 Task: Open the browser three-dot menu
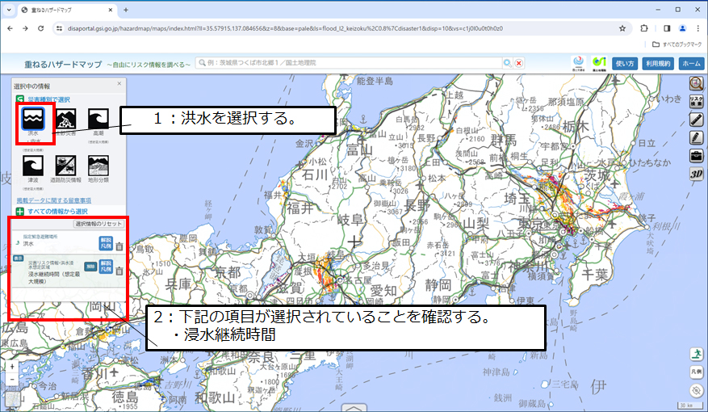[698, 28]
